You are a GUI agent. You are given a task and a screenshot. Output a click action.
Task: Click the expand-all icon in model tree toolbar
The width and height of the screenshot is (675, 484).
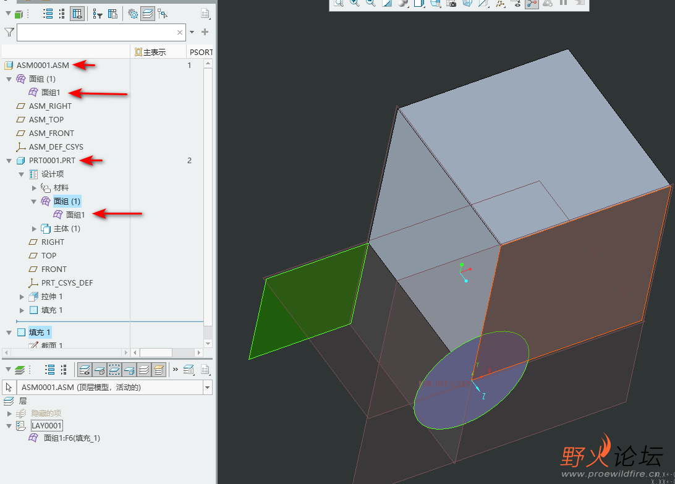pos(48,14)
